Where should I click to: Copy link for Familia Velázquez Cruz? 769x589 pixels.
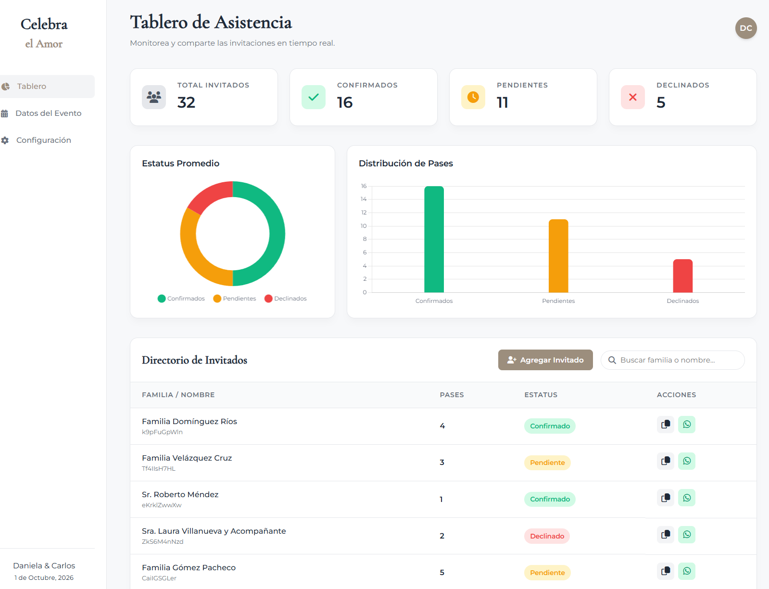(x=666, y=461)
